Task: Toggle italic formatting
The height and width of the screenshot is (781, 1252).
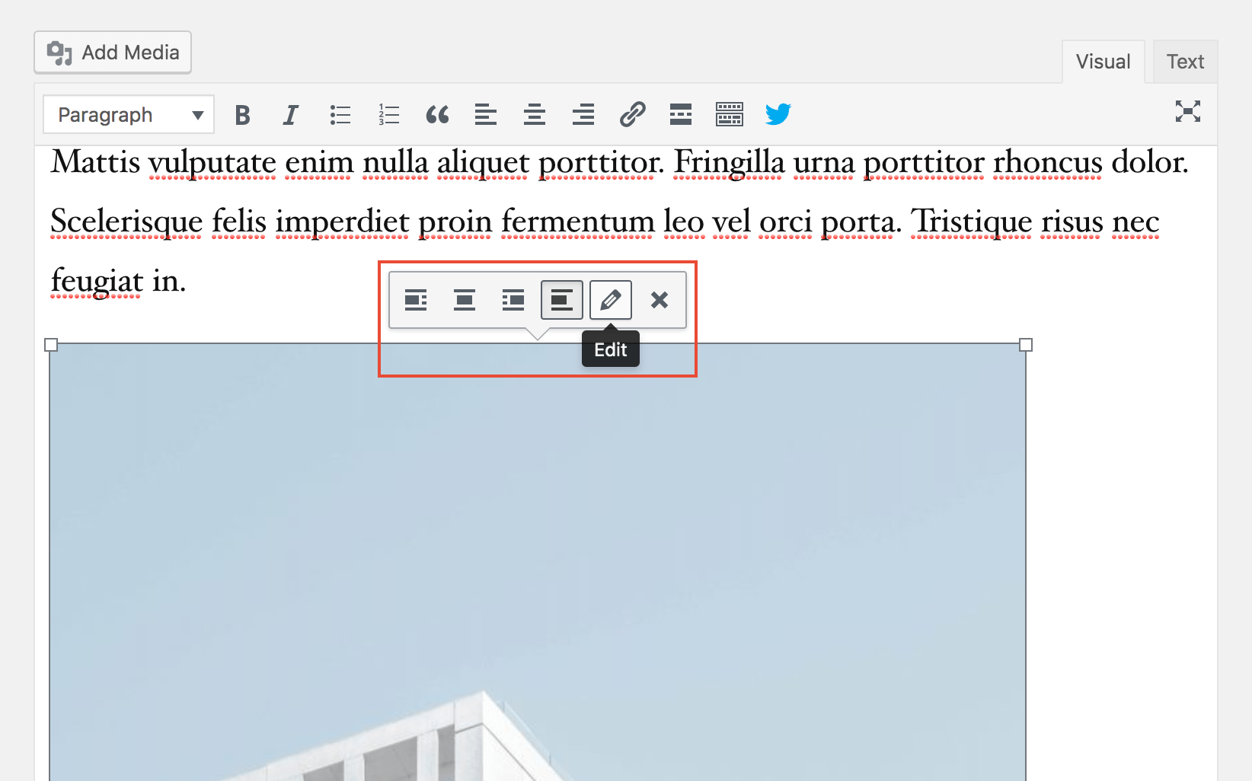Action: (290, 114)
